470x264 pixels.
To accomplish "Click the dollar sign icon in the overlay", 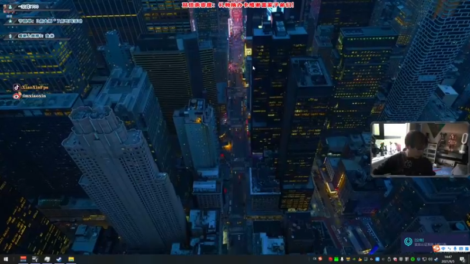I will [x=11, y=36].
